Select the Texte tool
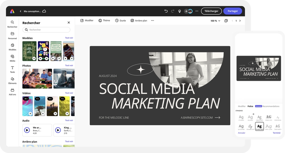 (x=12, y=69)
